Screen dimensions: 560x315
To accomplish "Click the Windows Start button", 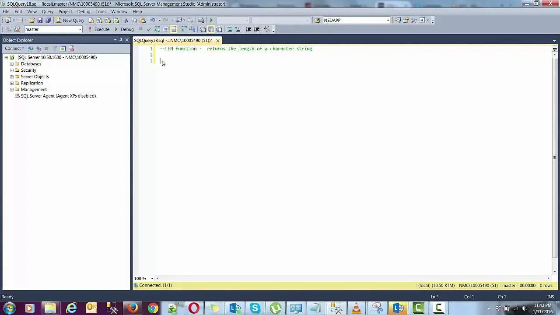I will click(9, 308).
